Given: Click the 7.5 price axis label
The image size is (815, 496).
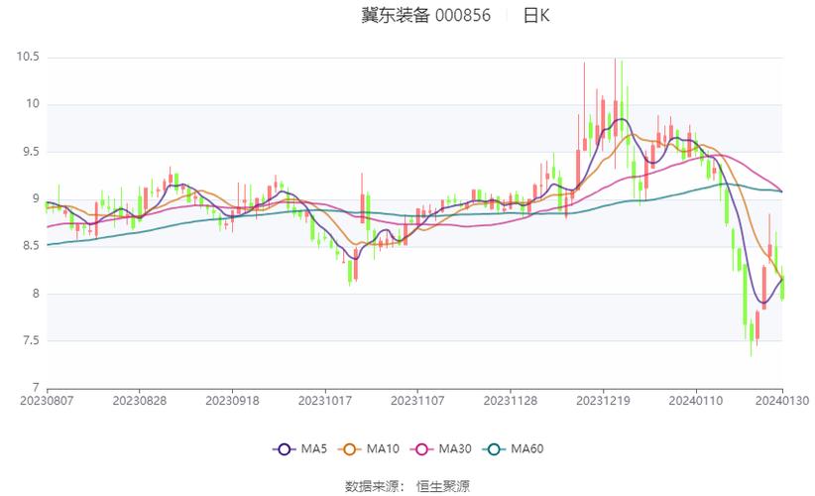Looking at the screenshot, I should [31, 340].
